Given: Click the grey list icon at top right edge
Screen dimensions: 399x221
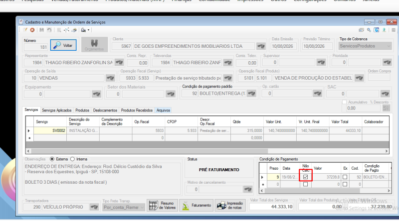Looking at the screenshot, I should (394, 30).
